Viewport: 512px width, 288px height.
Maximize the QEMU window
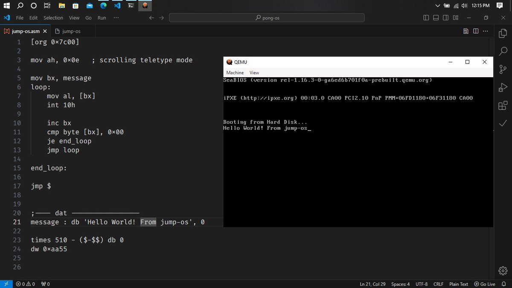point(467,62)
